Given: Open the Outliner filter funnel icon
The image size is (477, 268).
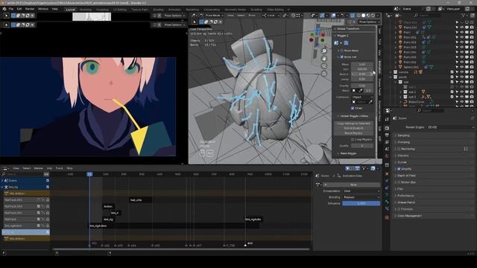Looking at the screenshot, I should (464, 15).
